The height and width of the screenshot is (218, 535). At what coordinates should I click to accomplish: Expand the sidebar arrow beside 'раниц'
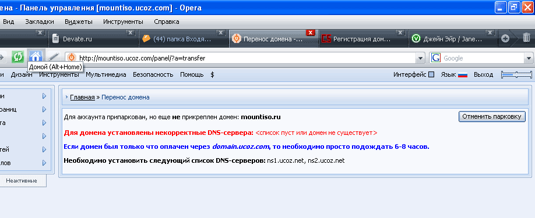pyautogui.click(x=44, y=109)
